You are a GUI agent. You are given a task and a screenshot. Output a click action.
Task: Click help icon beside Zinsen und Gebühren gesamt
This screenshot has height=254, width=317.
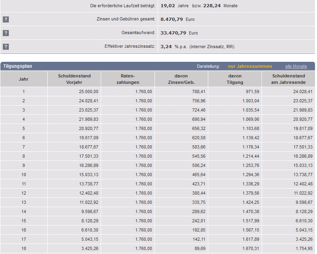(6, 19)
